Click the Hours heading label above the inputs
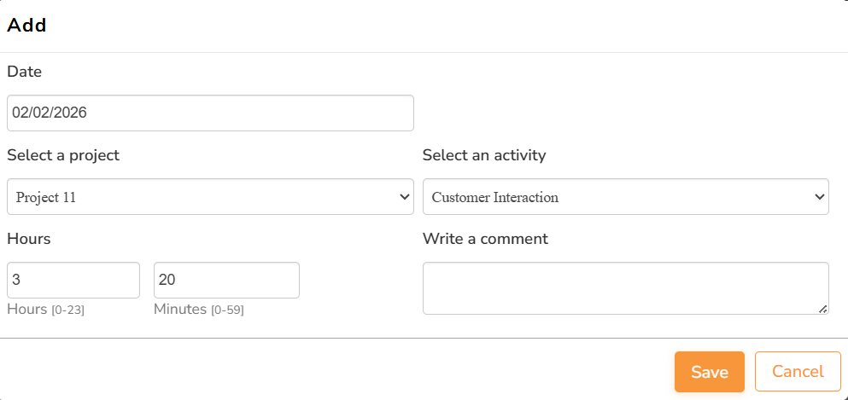The image size is (848, 400). click(29, 239)
